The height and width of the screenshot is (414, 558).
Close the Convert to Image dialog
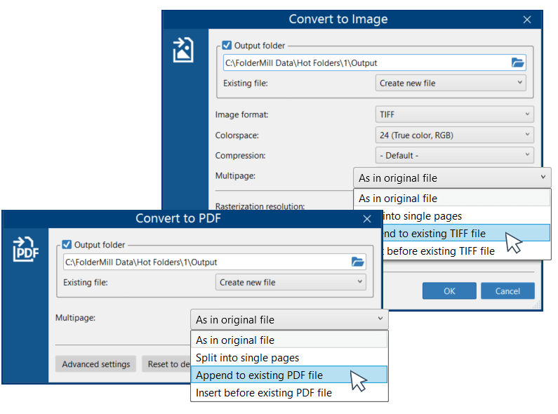[527, 20]
